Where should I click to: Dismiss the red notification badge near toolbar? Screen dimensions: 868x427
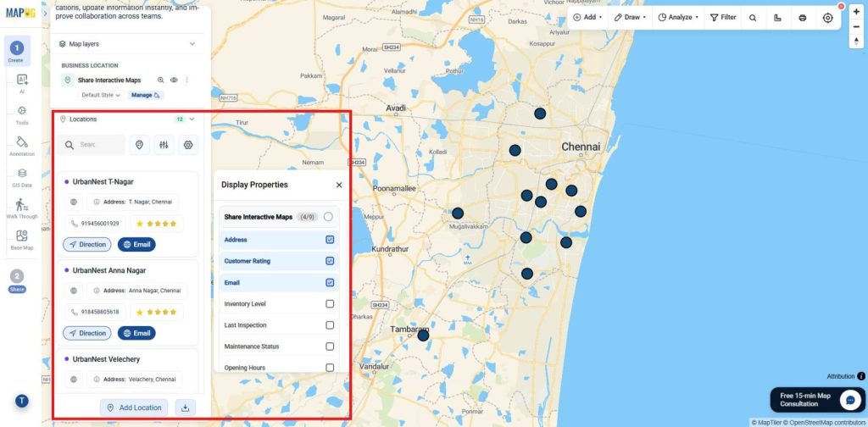pyautogui.click(x=841, y=6)
